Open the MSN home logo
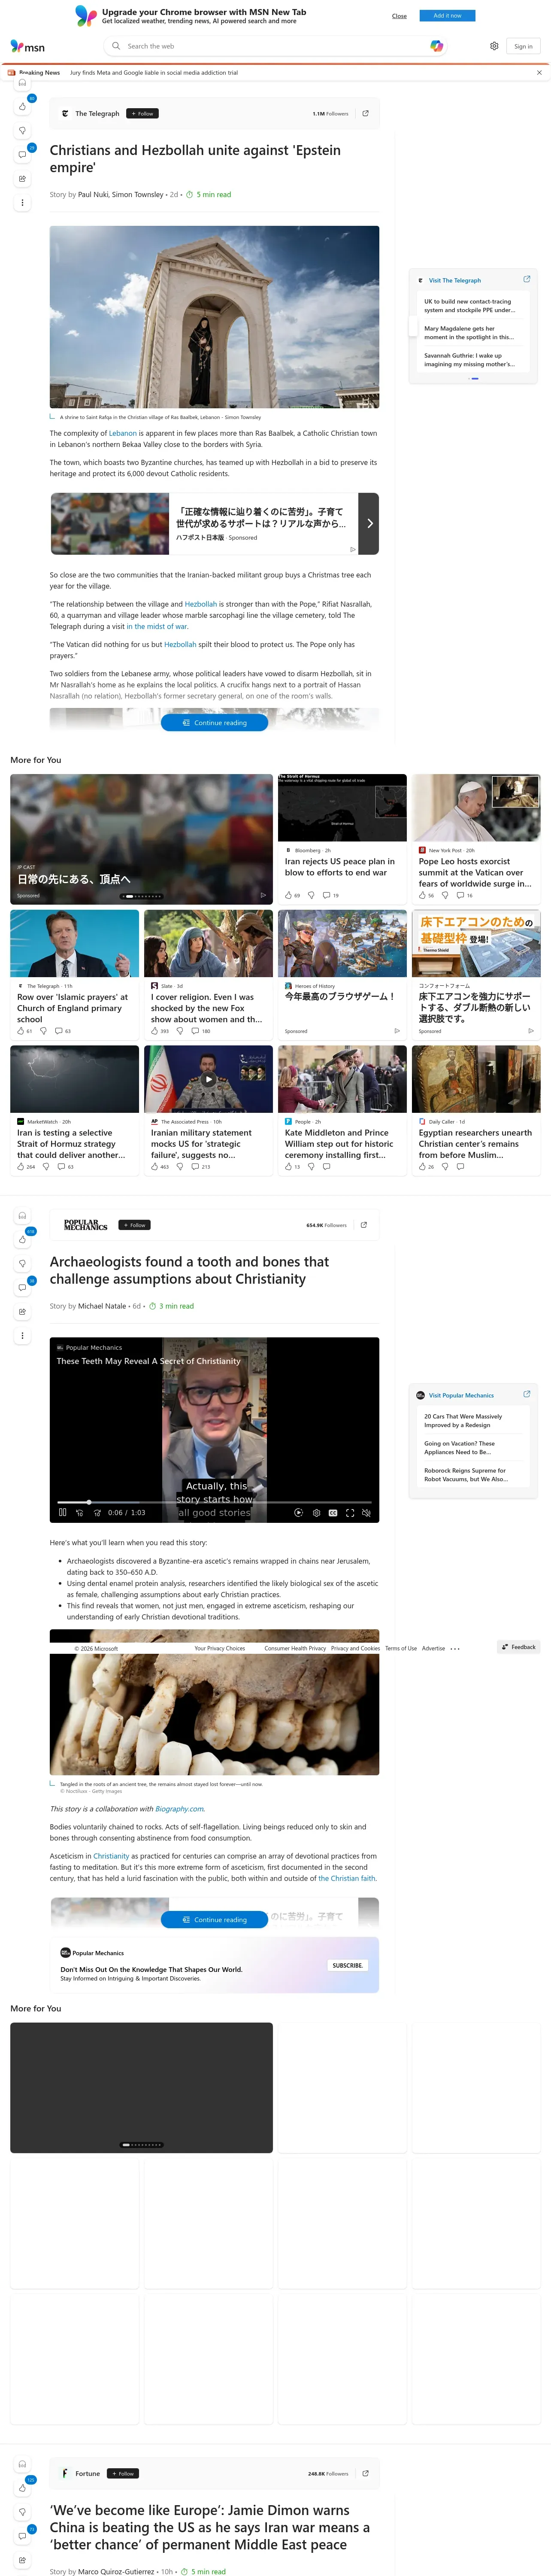 coord(28,46)
